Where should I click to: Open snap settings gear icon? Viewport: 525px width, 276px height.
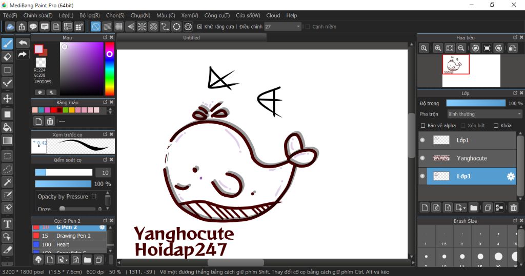pyautogui.click(x=188, y=27)
